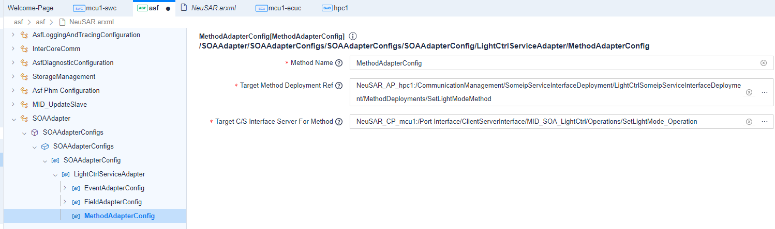Viewport: 775px width, 229px height.
Task: Collapse the SOAAdapter tree node
Action: (x=13, y=119)
